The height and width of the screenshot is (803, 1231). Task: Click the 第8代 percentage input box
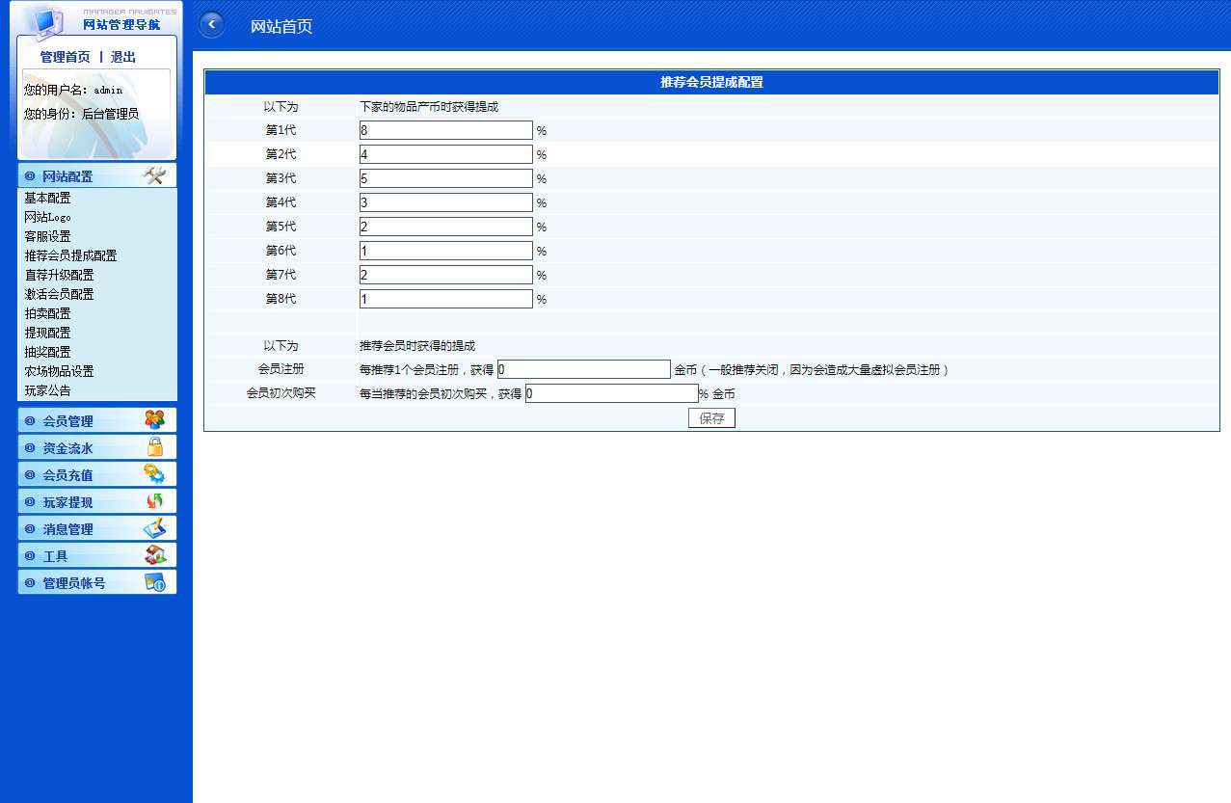coord(445,299)
